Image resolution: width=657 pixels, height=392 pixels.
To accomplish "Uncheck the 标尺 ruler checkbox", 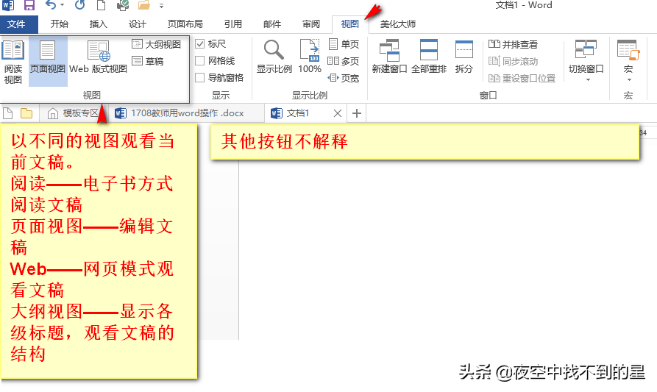I will 200,44.
